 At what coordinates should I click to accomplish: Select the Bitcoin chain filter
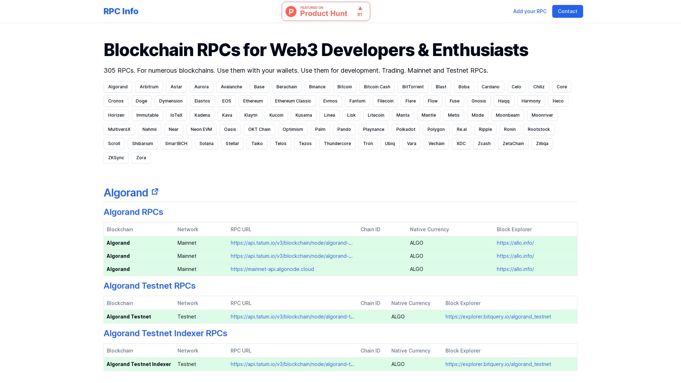click(344, 87)
